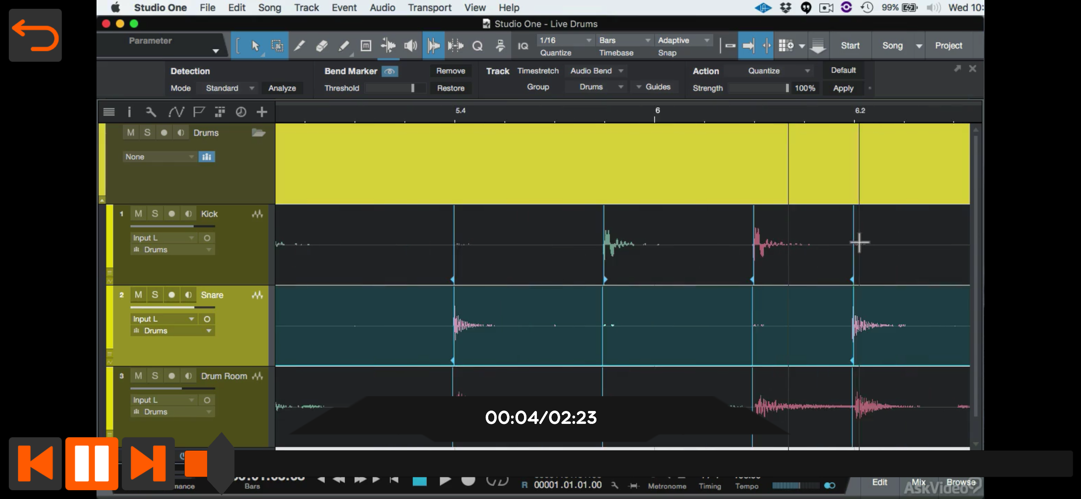Open the Bars Timebase dropdown

click(625, 40)
